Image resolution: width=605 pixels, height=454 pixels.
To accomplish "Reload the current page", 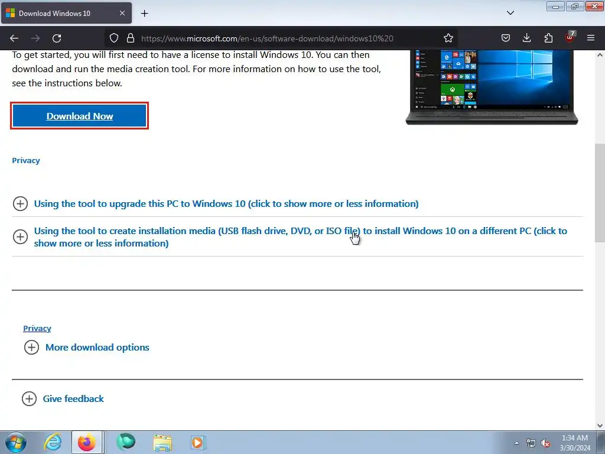I will click(x=57, y=38).
